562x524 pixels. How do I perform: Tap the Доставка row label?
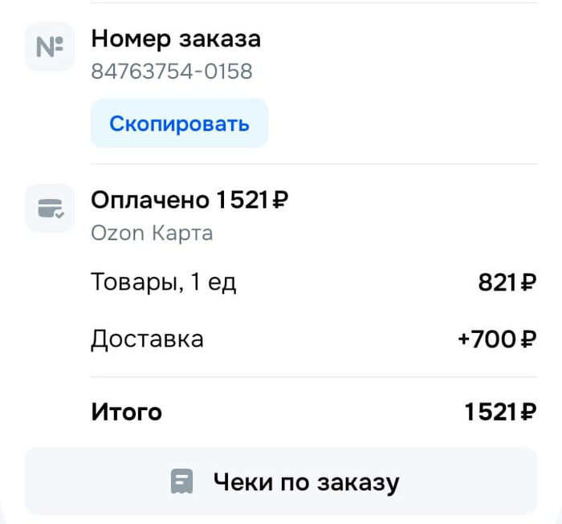[x=147, y=339]
